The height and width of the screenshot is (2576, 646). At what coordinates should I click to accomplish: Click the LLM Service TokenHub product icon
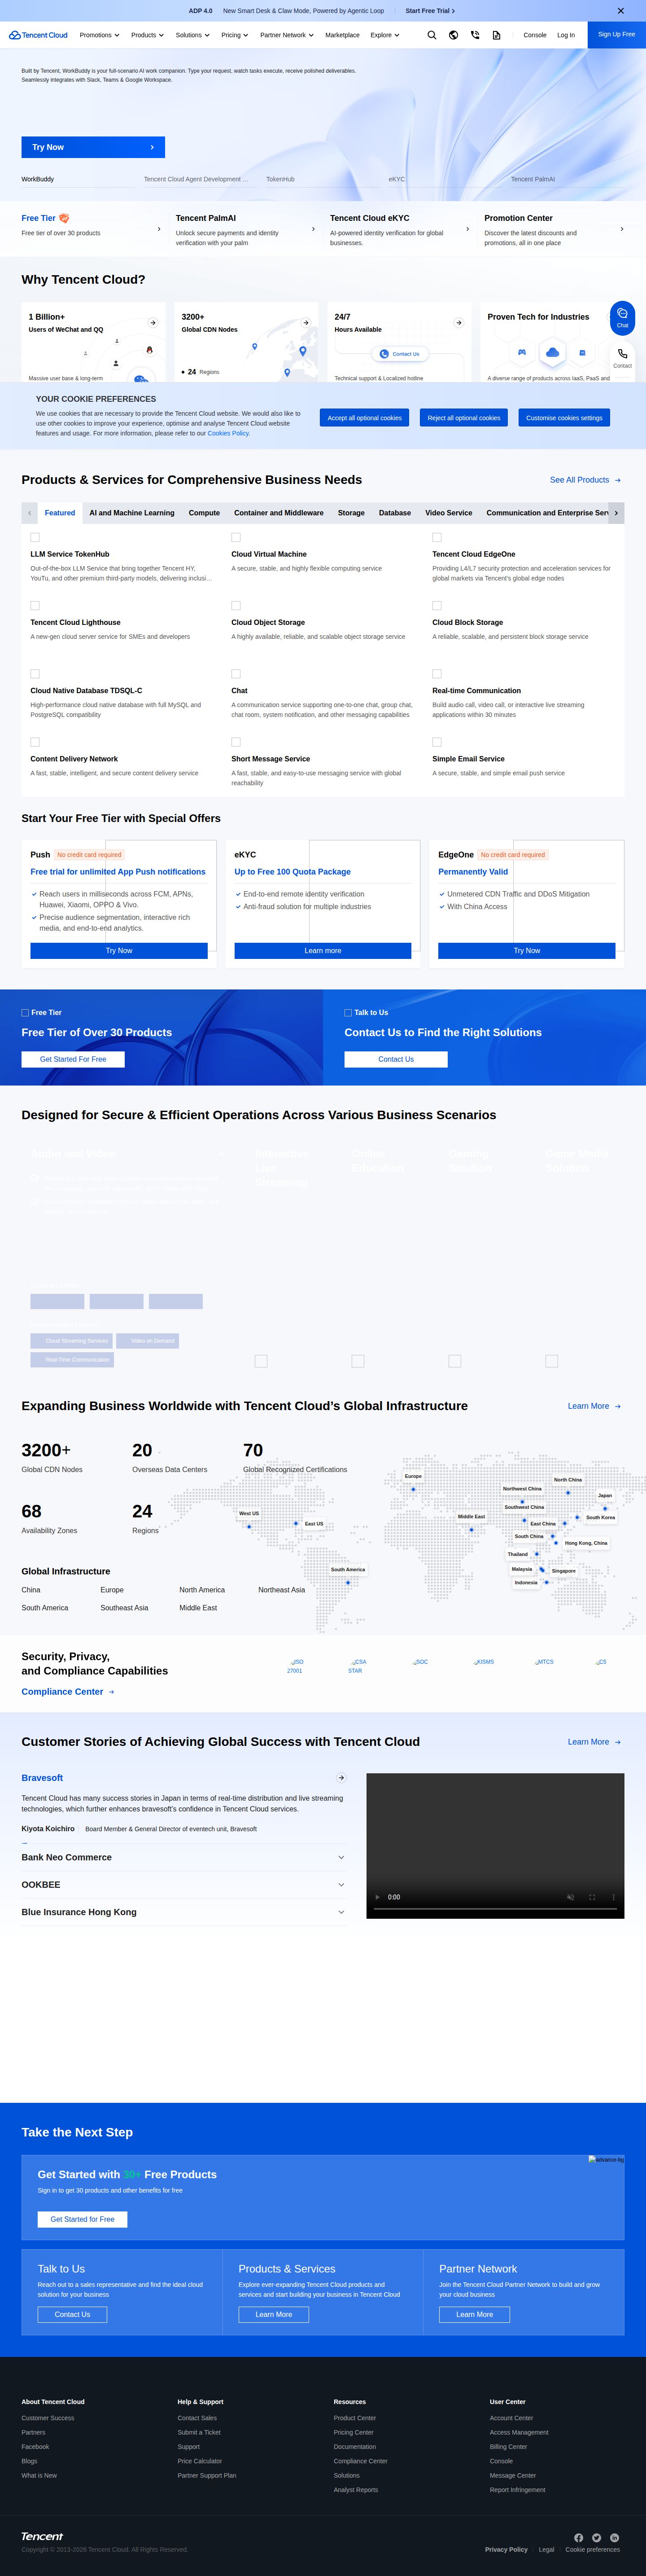point(35,537)
